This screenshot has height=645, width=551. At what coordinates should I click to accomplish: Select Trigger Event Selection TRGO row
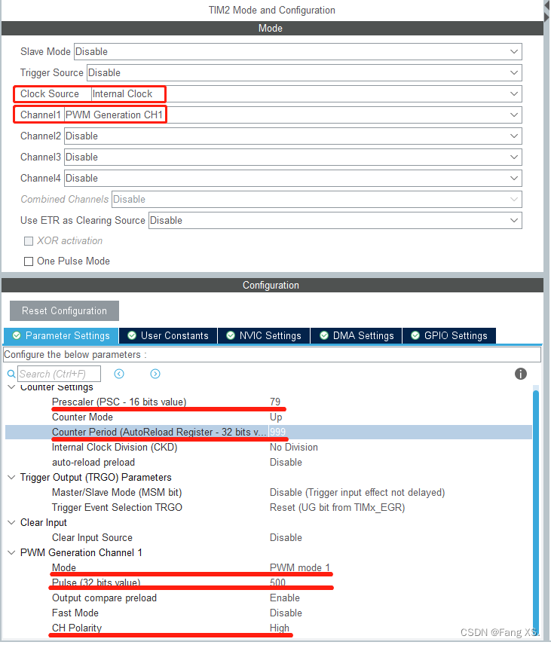[x=268, y=508]
